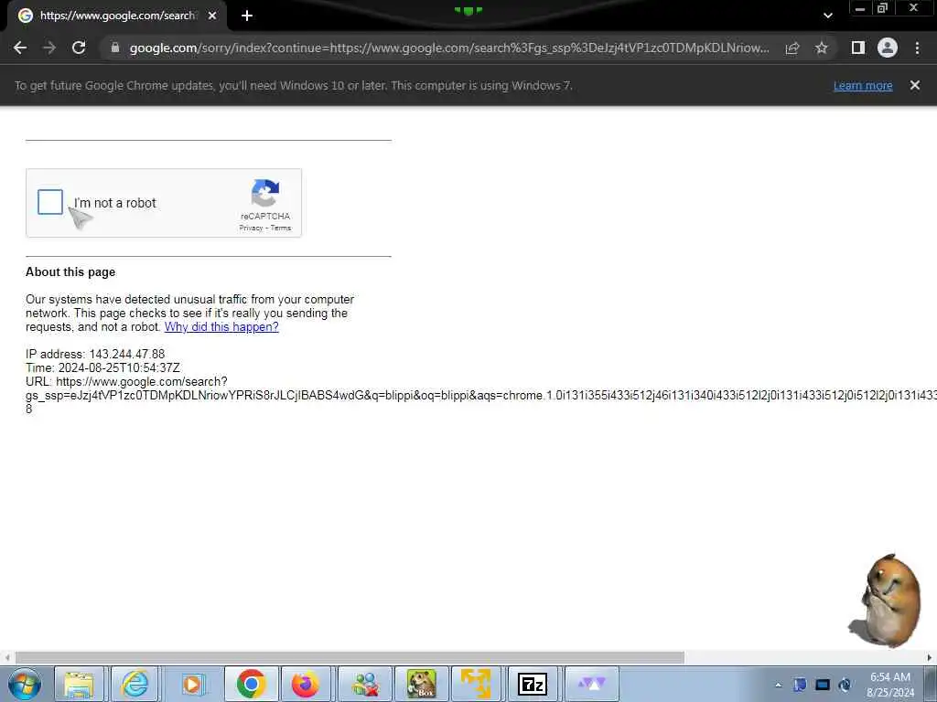Open the reCAPTCHA Privacy link
The image size is (937, 702).
(x=251, y=228)
